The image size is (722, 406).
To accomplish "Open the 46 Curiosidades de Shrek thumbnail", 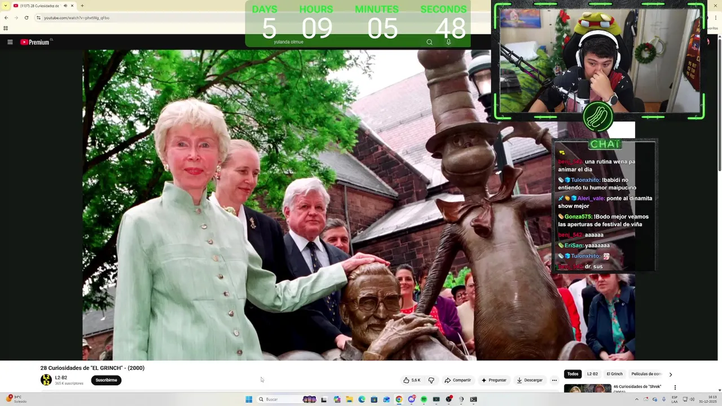I will point(587,389).
